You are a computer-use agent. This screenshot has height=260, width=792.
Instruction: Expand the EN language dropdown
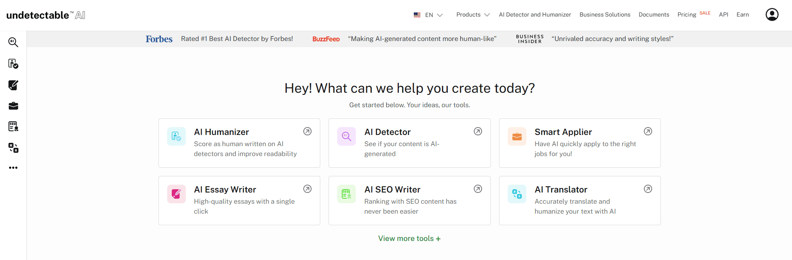[x=434, y=15]
